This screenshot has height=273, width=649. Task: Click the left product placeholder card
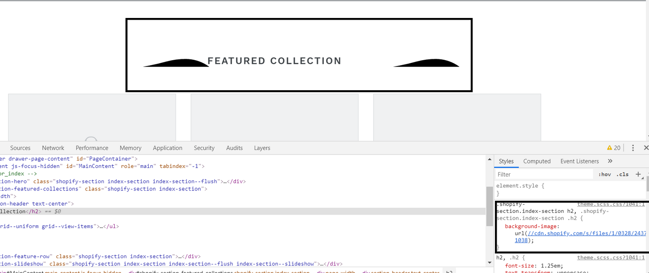click(92, 117)
